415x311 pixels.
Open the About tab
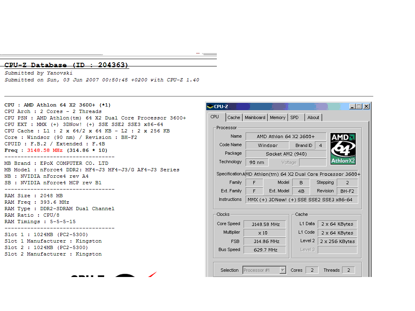point(313,117)
